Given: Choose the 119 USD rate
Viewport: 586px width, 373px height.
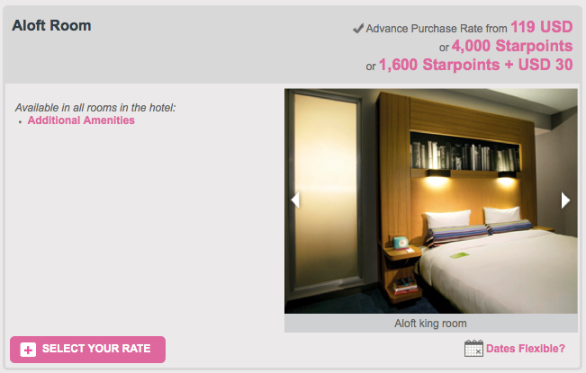Looking at the screenshot, I should 542,27.
